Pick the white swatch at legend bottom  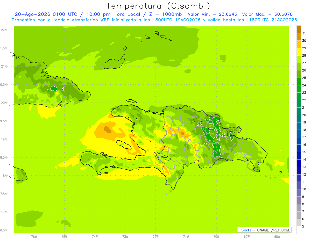pos(299,230)
